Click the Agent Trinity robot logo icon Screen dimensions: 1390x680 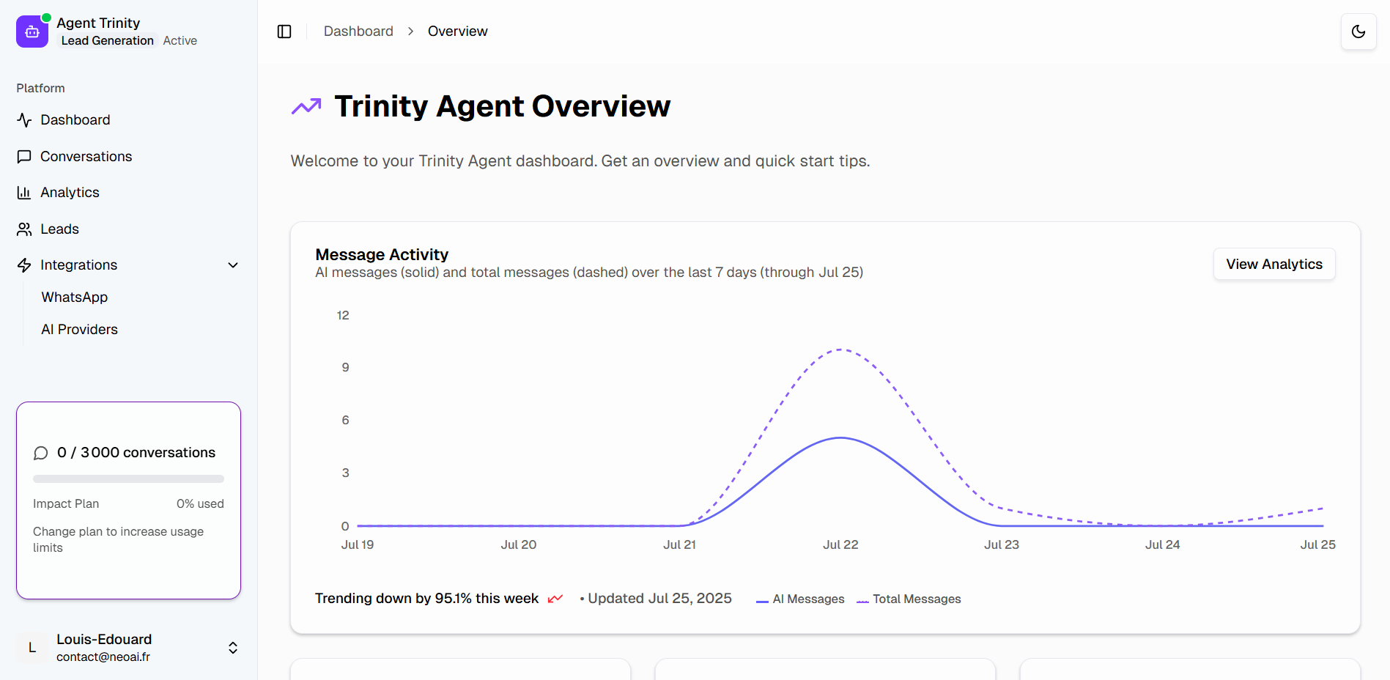coord(32,32)
